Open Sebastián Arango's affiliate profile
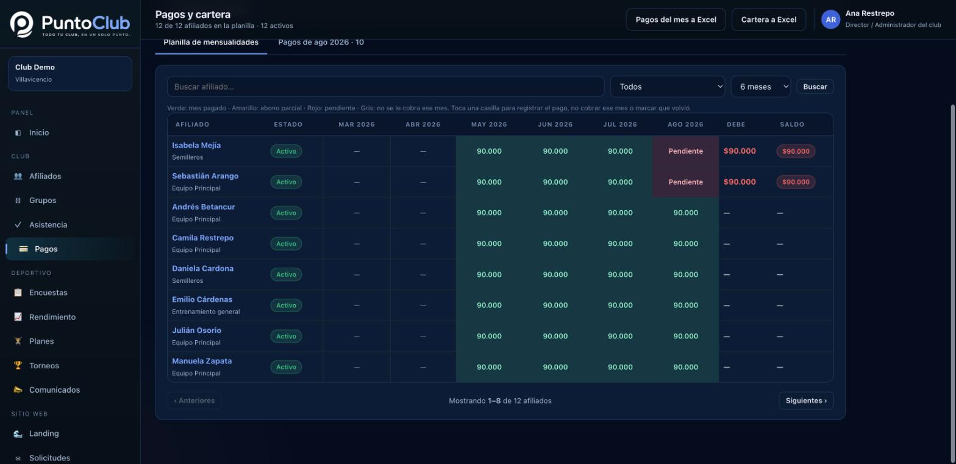This screenshot has height=464, width=956. pos(205,176)
